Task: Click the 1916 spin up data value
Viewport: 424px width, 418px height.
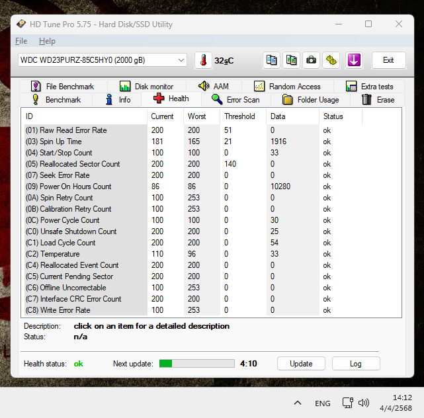Action: [x=278, y=142]
